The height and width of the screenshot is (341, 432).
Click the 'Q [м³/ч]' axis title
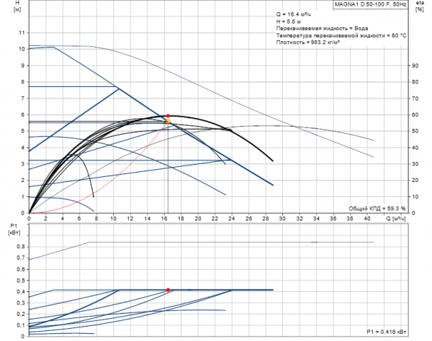tap(396, 219)
